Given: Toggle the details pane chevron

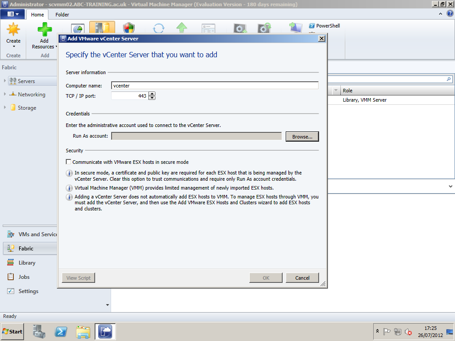Looking at the screenshot, I should click(x=451, y=186).
